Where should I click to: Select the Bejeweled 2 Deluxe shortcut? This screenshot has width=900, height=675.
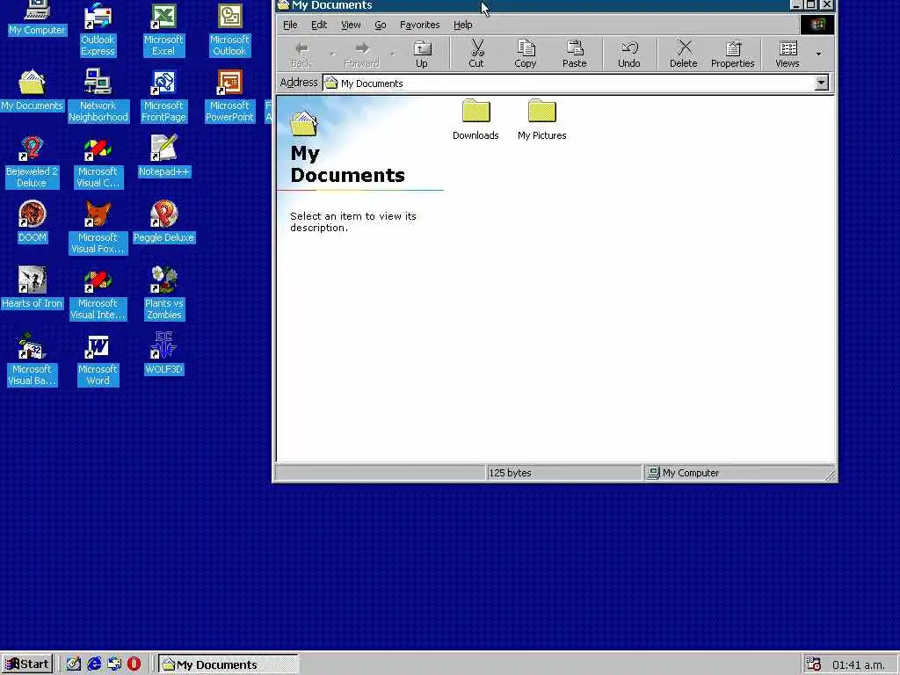coord(32,162)
